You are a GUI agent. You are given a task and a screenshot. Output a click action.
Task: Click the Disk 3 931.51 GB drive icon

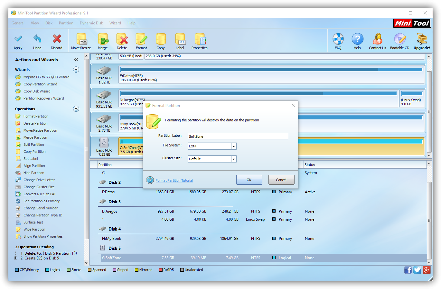(x=104, y=95)
